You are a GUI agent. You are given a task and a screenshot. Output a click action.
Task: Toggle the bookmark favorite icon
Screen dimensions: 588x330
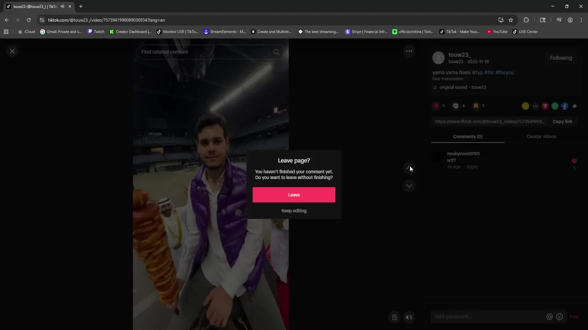click(x=476, y=106)
